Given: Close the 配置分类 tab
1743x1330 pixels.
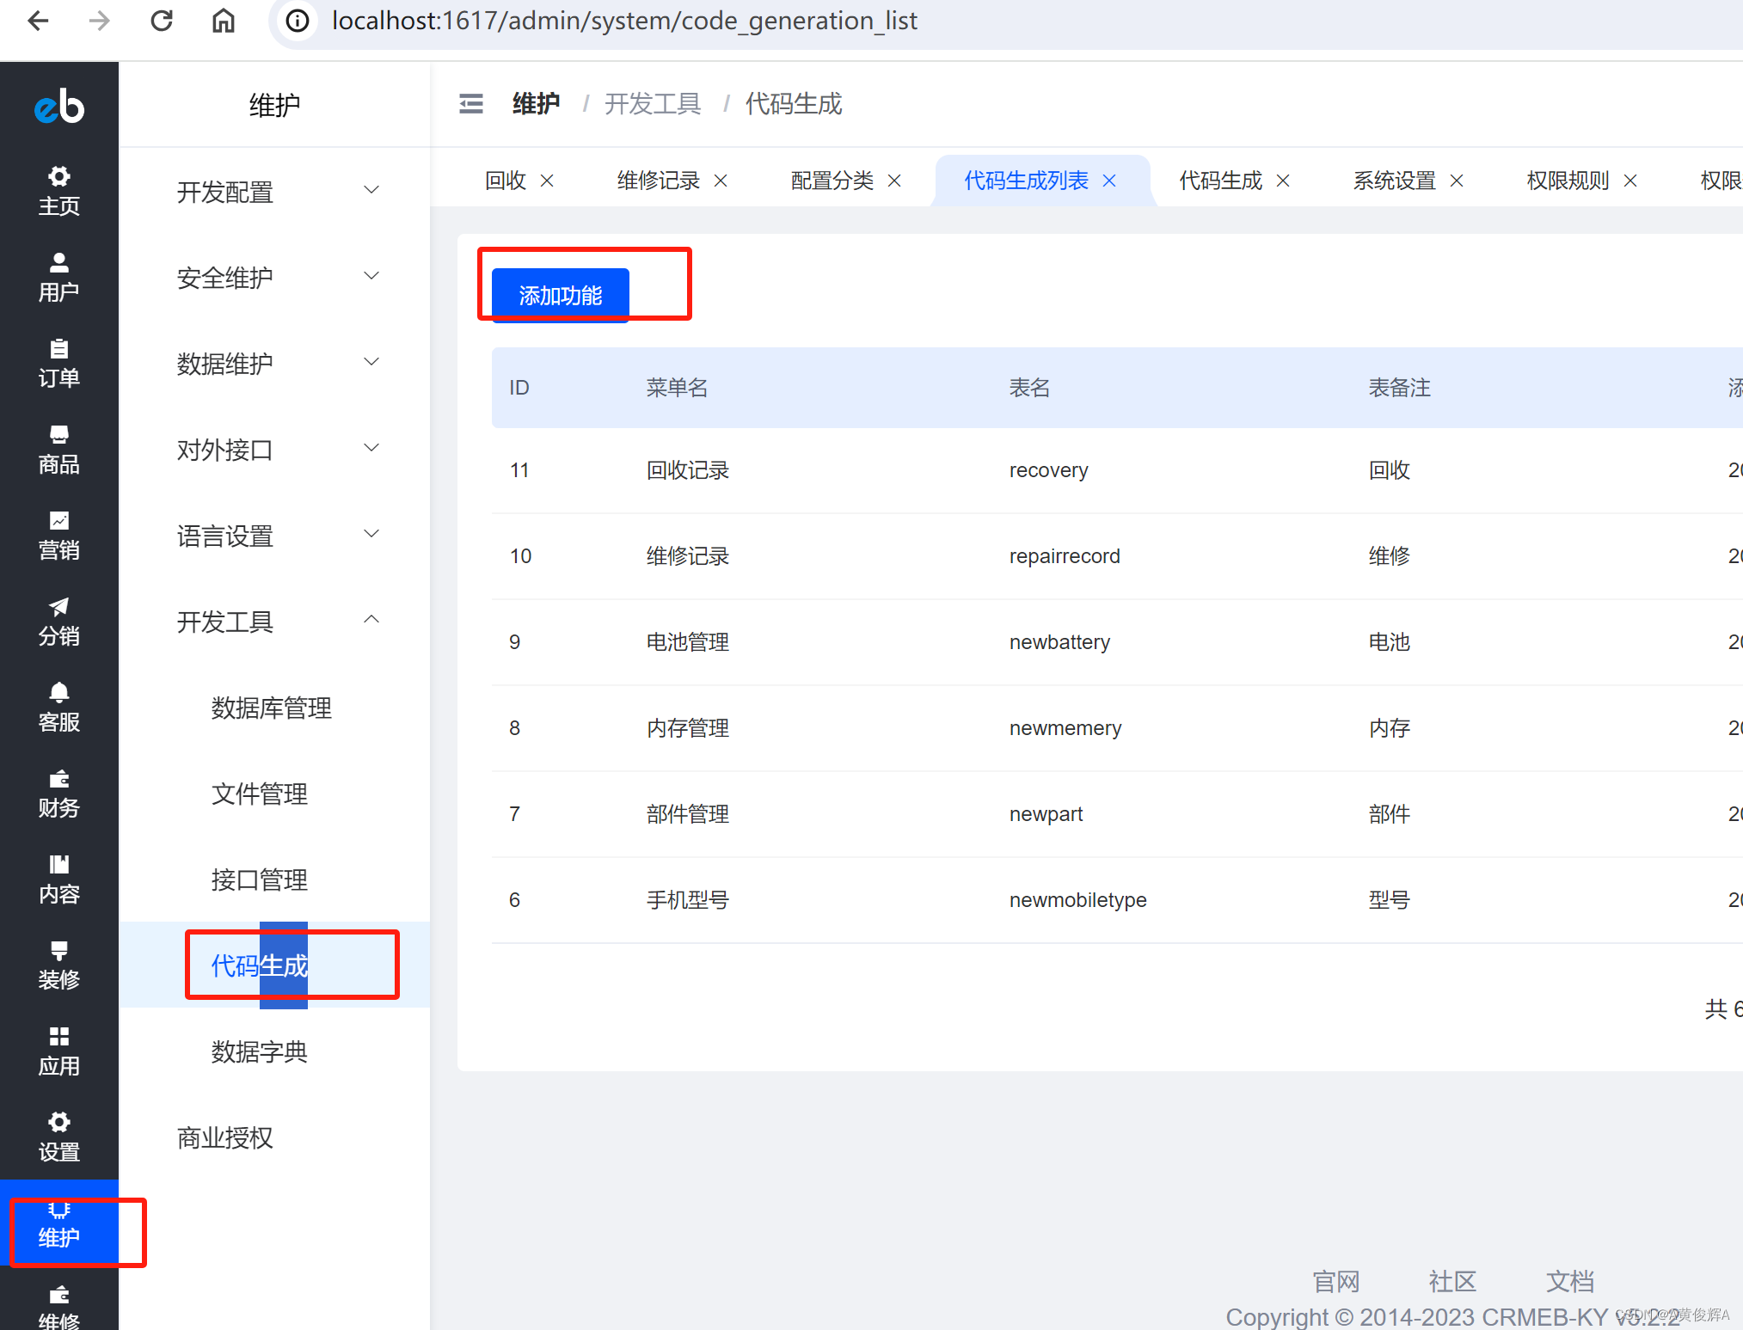Looking at the screenshot, I should click(x=894, y=181).
